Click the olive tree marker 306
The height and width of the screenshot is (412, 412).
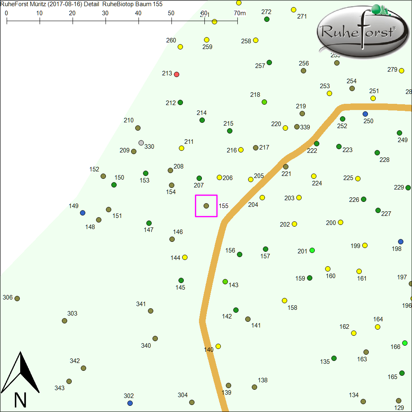[x=17, y=298]
